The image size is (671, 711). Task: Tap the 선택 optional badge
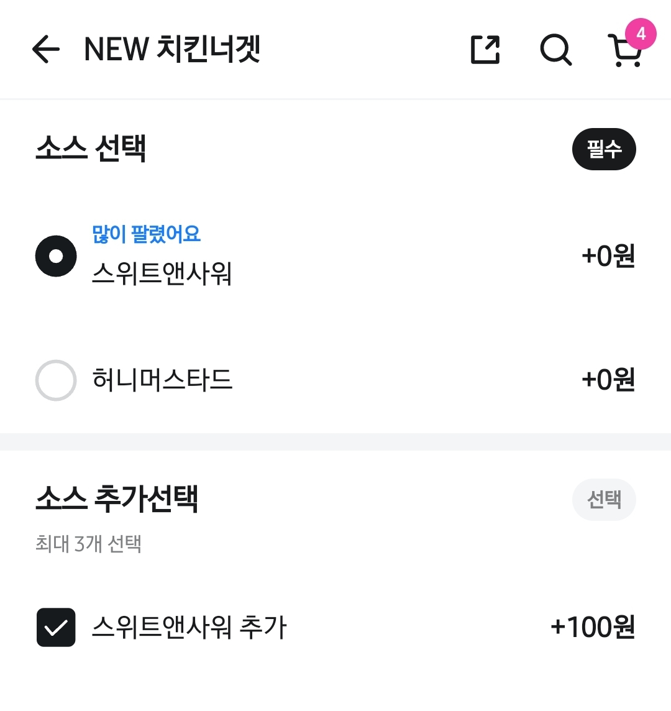[x=603, y=500]
